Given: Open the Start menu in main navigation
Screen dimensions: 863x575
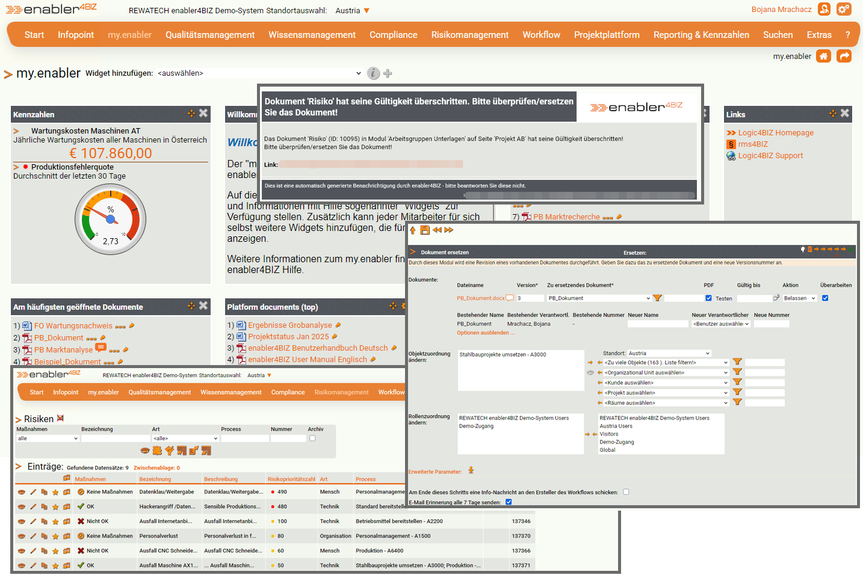Looking at the screenshot, I should [34, 35].
